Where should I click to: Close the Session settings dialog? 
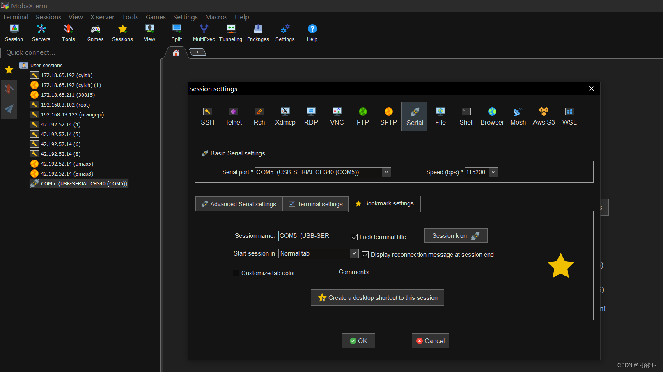pyautogui.click(x=592, y=89)
